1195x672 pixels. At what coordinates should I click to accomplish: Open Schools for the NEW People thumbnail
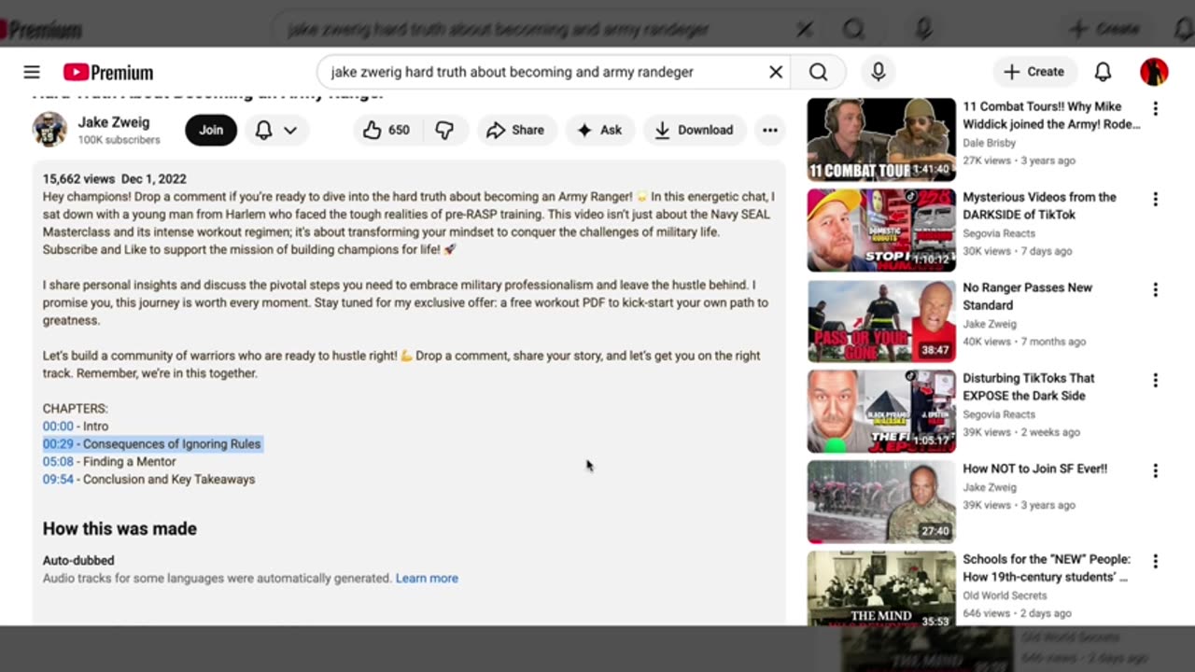[x=881, y=588]
